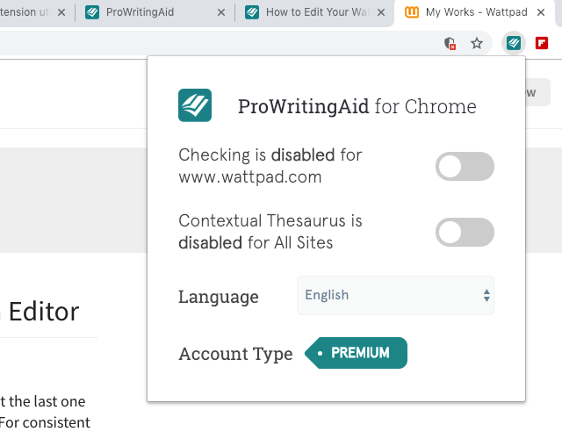Click the PREMIUM account type badge

[356, 353]
